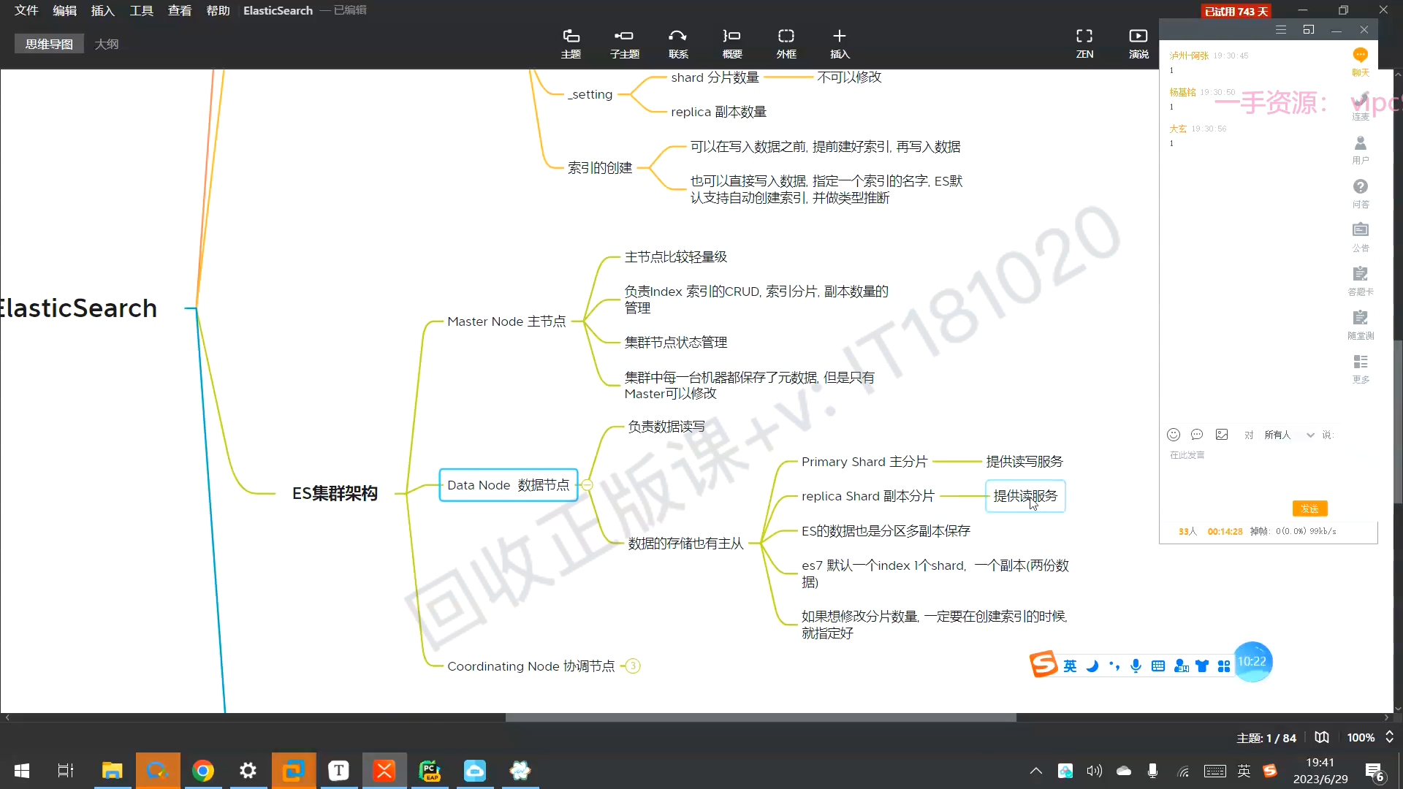Viewport: 1403px width, 789px height.
Task: Open the emoji picker in chat
Action: coord(1174,435)
